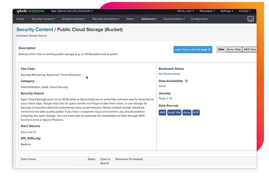Click Data Exfiltration, SaaS, Cloud Security text

click(x=44, y=87)
